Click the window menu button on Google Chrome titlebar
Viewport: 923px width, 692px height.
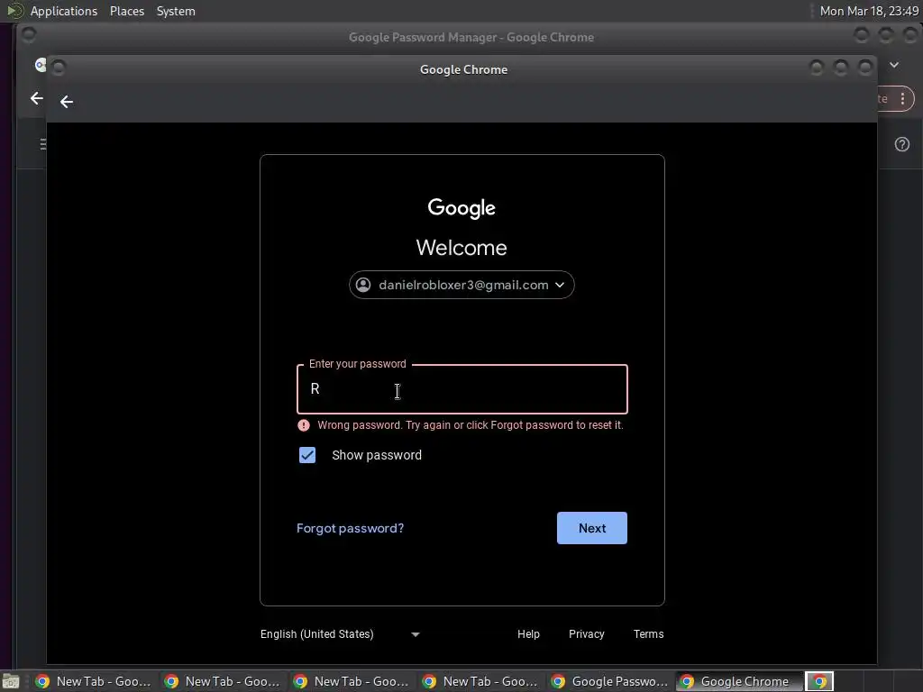(x=59, y=68)
